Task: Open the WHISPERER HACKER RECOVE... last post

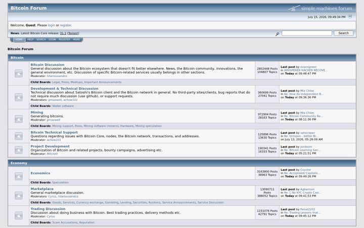Action: tap(306, 70)
